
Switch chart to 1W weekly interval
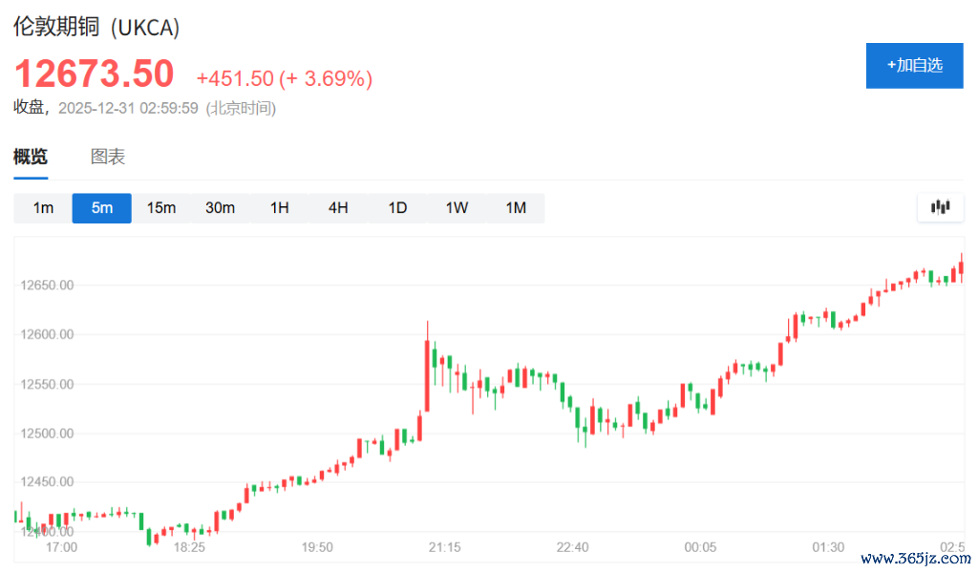coord(457,208)
